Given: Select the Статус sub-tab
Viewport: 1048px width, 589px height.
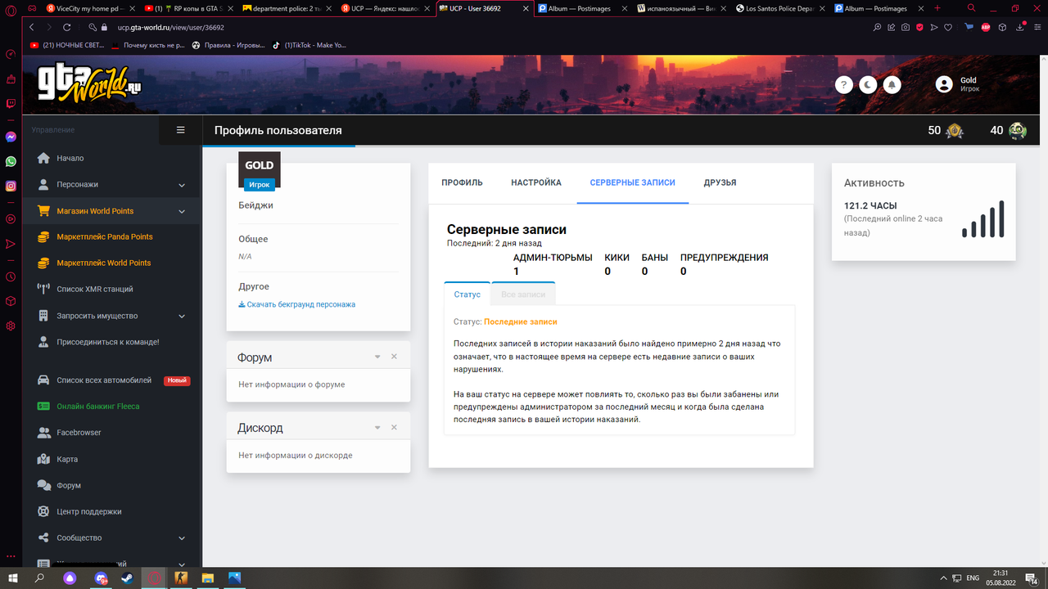Looking at the screenshot, I should pos(468,294).
